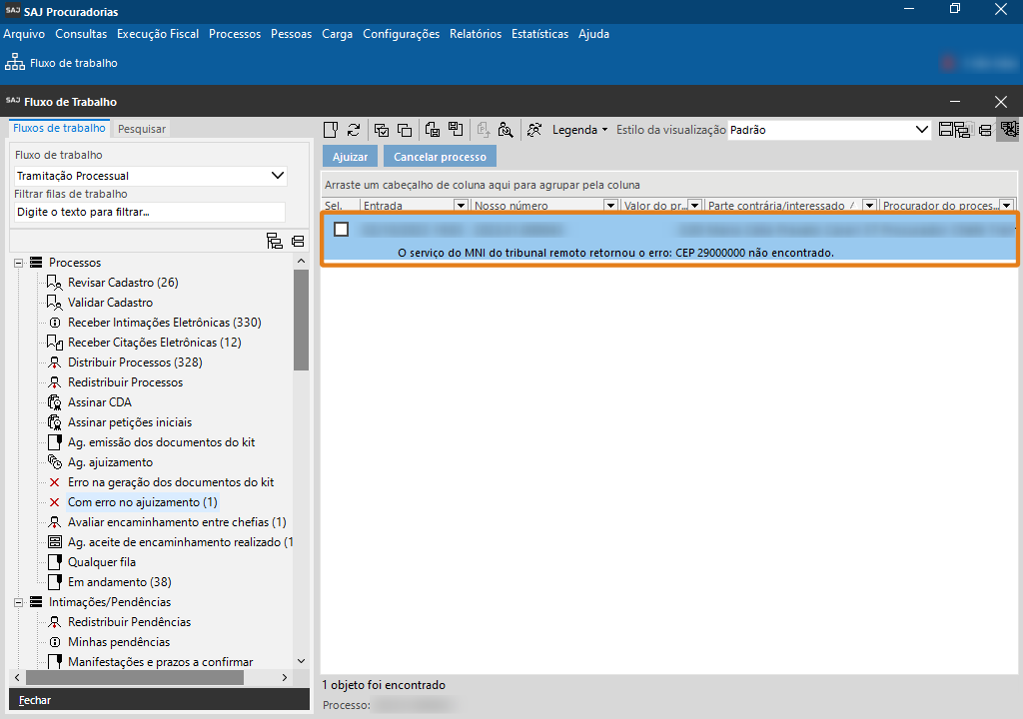The image size is (1023, 719).
Task: Open the 'Execução Fiscal' menu
Action: click(158, 34)
